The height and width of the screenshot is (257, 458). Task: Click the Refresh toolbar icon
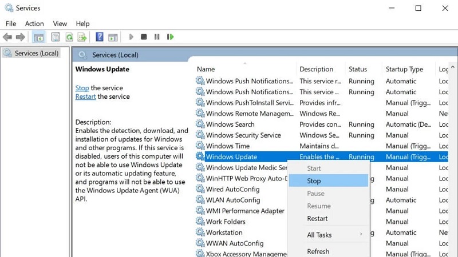(69, 37)
